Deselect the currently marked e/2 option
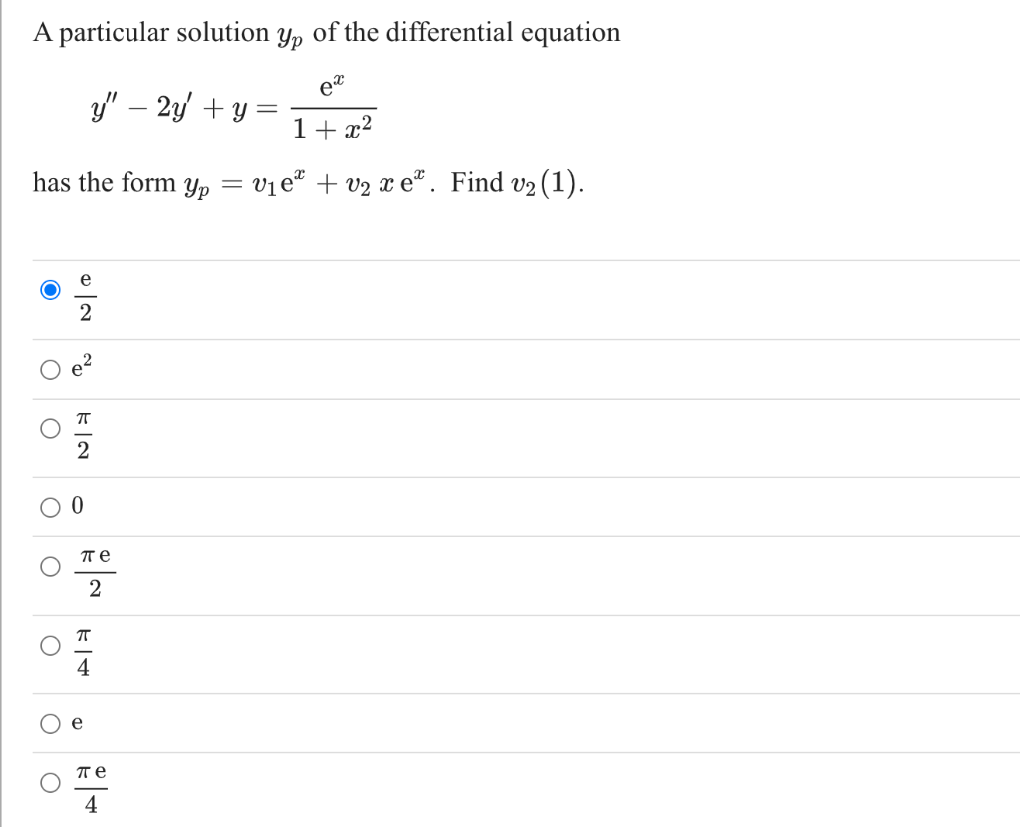The height and width of the screenshot is (827, 1020). point(50,290)
